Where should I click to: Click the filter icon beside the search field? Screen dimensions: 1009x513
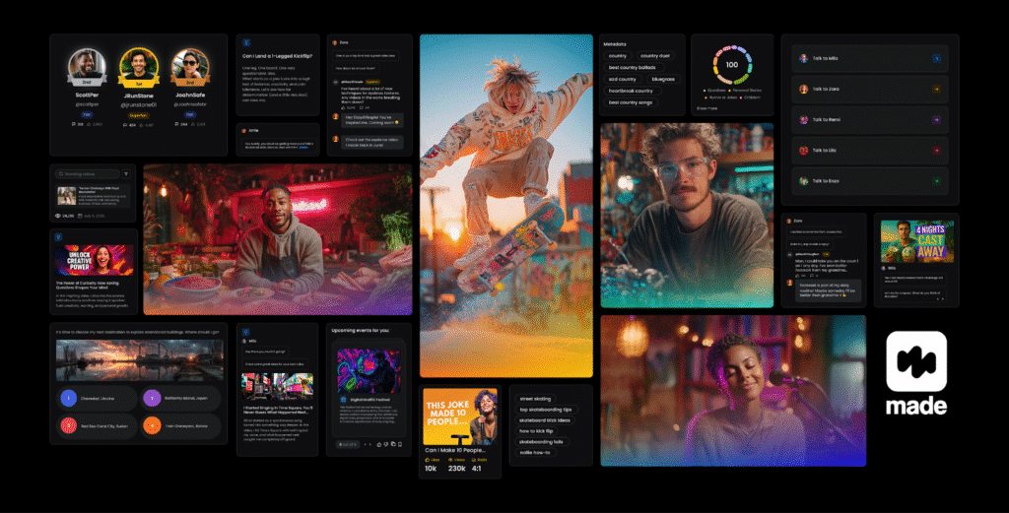point(126,173)
